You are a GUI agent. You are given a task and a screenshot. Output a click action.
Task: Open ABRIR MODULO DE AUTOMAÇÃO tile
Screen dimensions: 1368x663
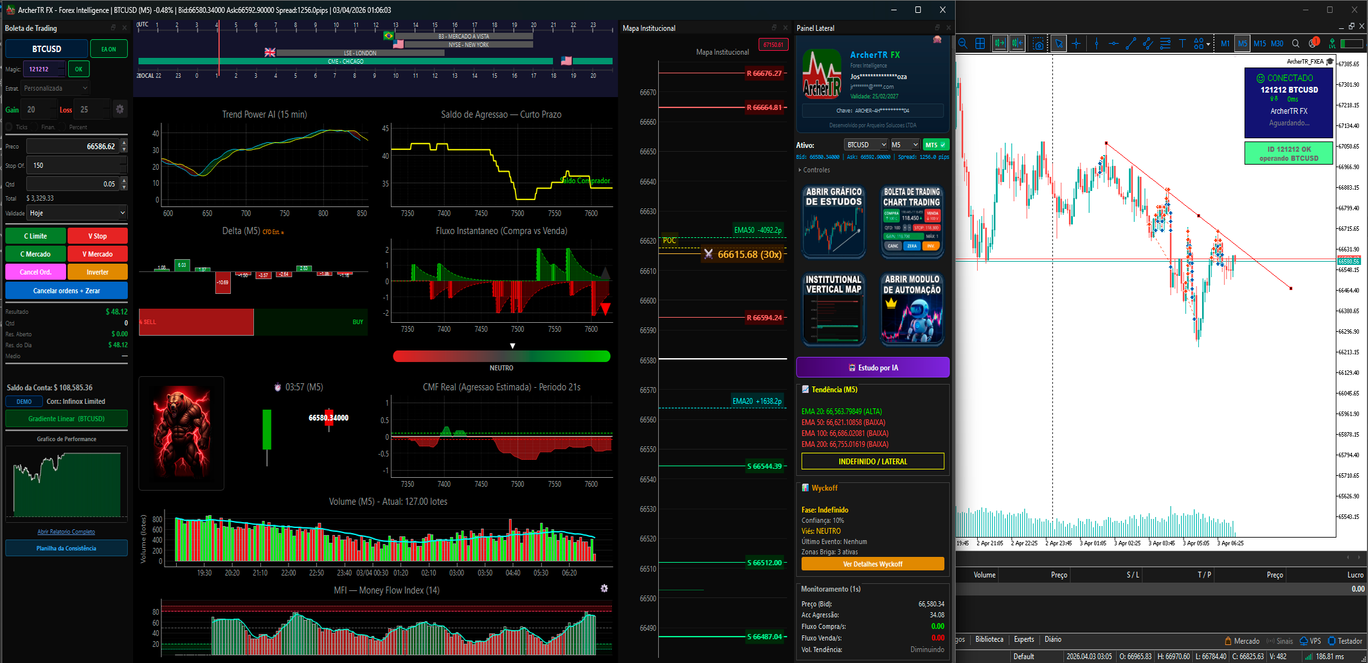(912, 309)
